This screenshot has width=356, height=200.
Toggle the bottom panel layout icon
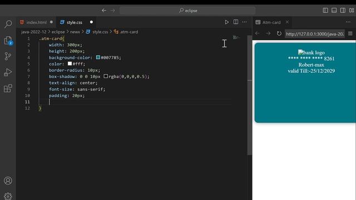[334, 10]
